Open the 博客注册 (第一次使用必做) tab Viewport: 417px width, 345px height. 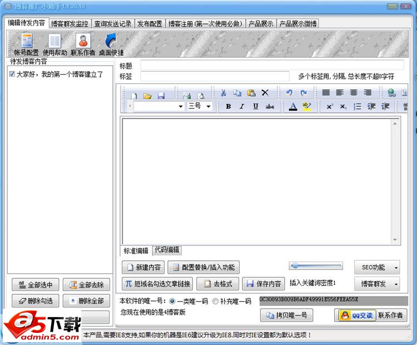tap(205, 24)
